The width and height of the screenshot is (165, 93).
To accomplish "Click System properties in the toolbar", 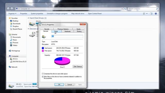I will click(x=37, y=14).
